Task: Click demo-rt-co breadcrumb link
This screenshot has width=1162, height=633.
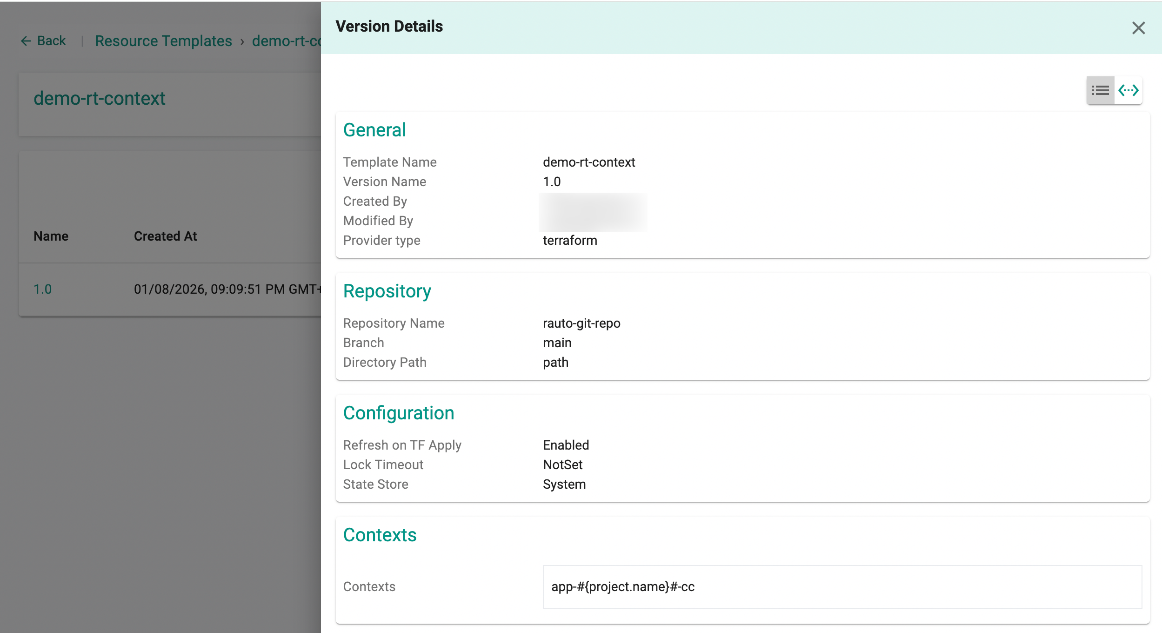Action: click(x=287, y=41)
